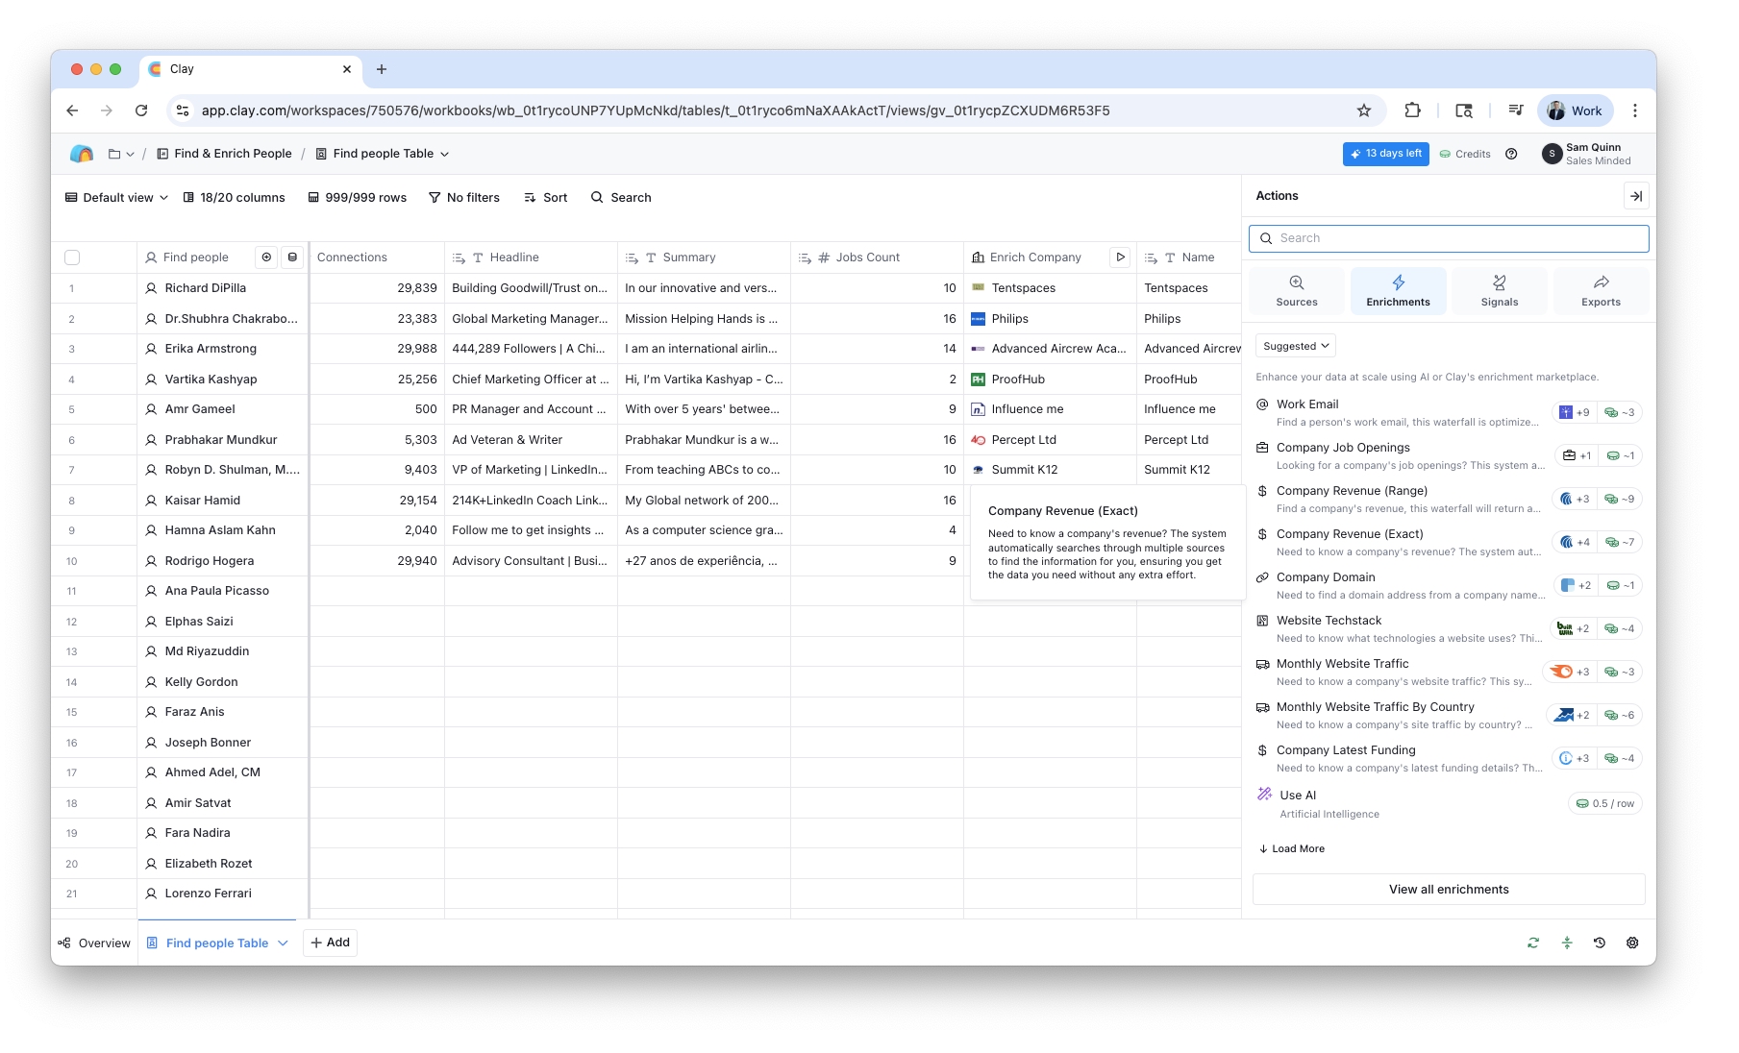
Task: Switch to the Signals tab
Action: coord(1500,291)
